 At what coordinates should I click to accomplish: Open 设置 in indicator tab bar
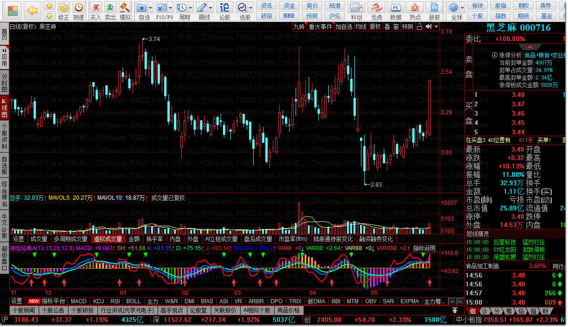17,301
